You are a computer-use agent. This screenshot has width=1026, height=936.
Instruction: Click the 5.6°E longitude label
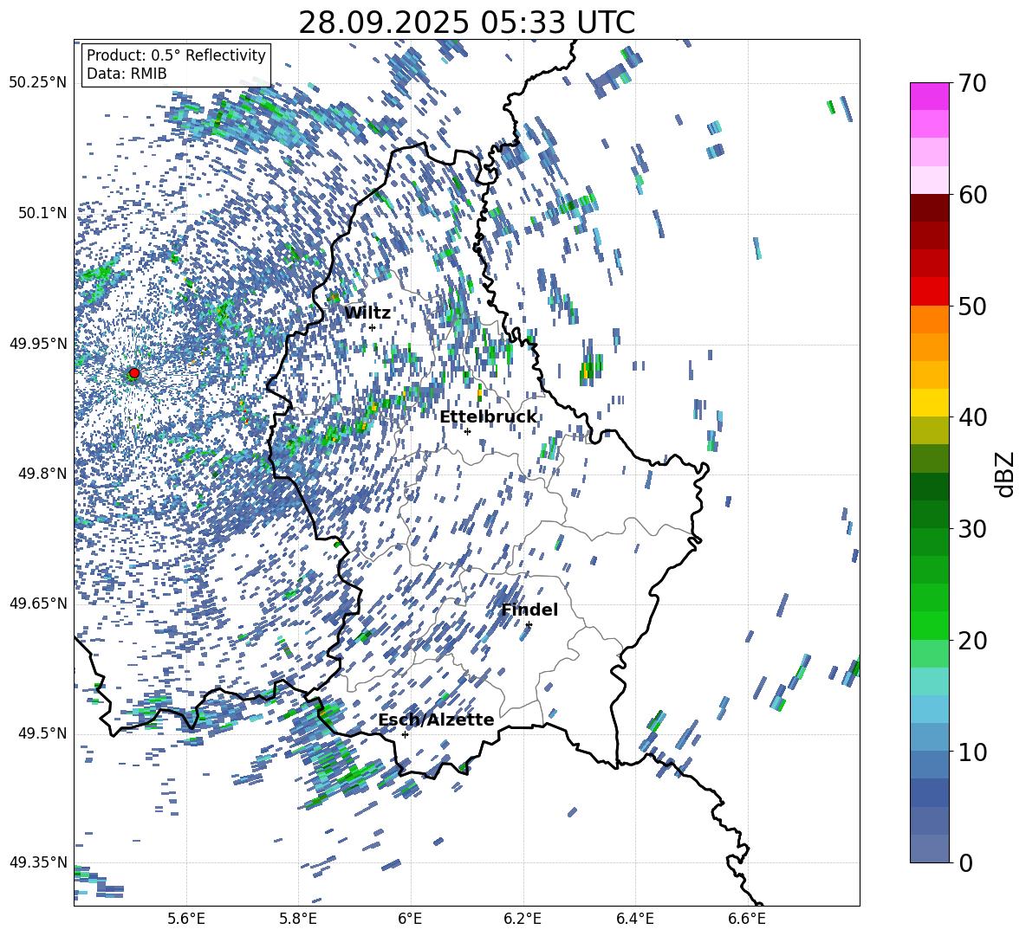pos(186,919)
